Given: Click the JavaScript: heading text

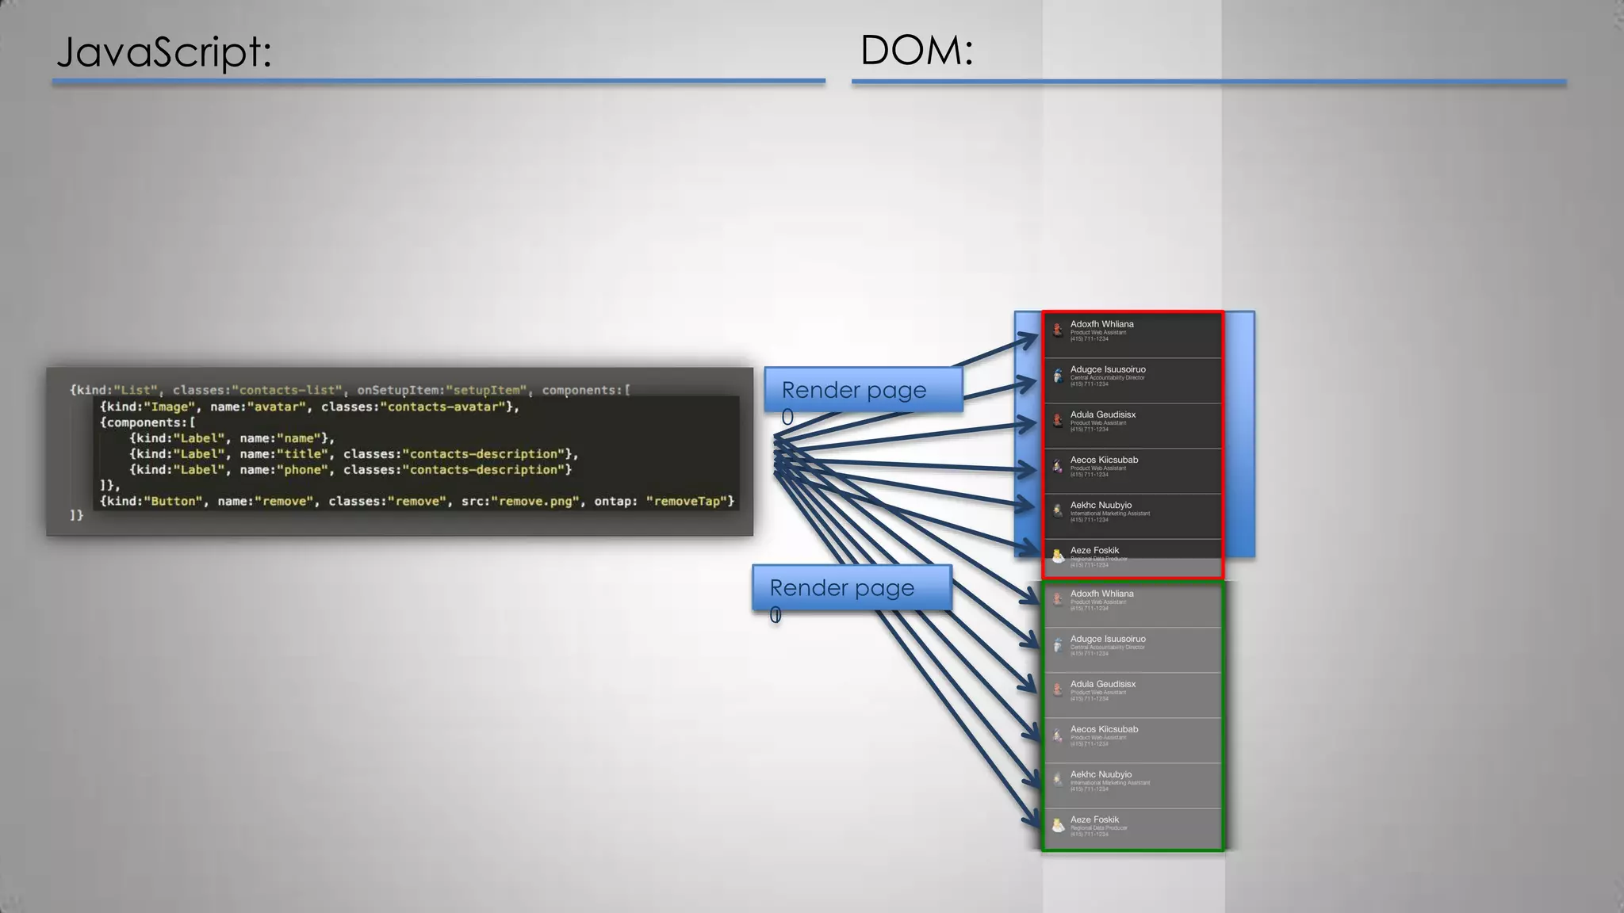Looking at the screenshot, I should point(164,52).
